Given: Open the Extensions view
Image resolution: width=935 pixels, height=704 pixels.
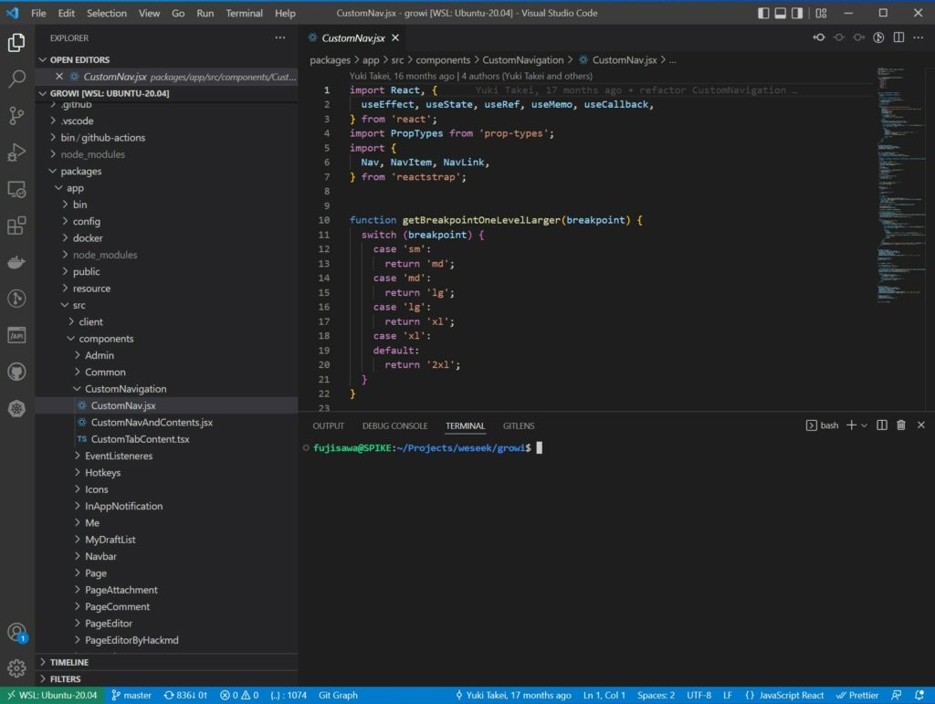Looking at the screenshot, I should (16, 226).
